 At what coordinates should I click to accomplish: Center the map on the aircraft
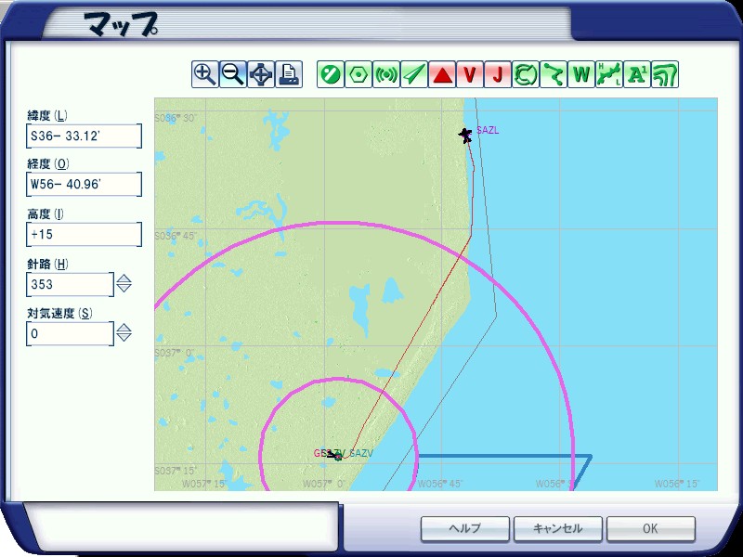[262, 74]
